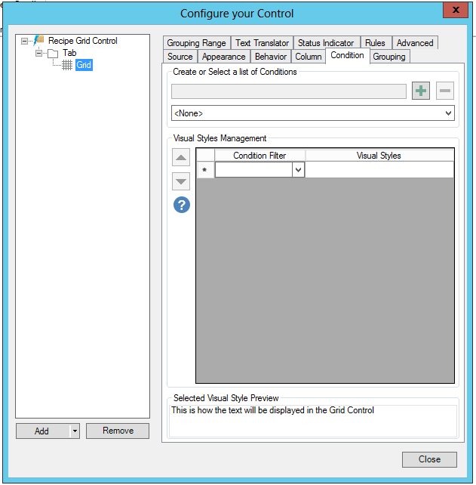This screenshot has height=485, width=476.
Task: Click the minus remove condition icon
Action: pyautogui.click(x=445, y=91)
